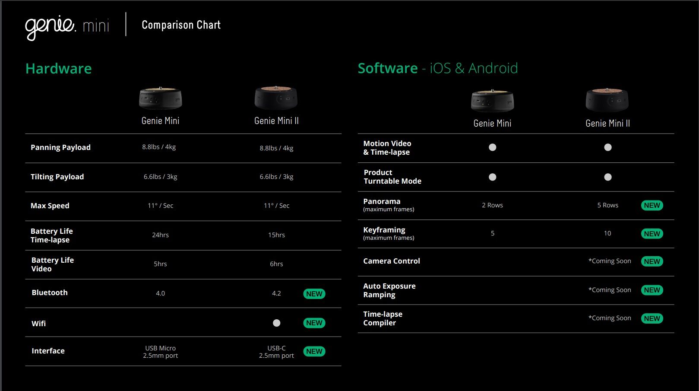Click the genie mini logo
This screenshot has height=391, width=699.
click(x=67, y=27)
